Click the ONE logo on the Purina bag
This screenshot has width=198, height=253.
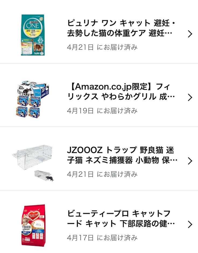[32, 25]
